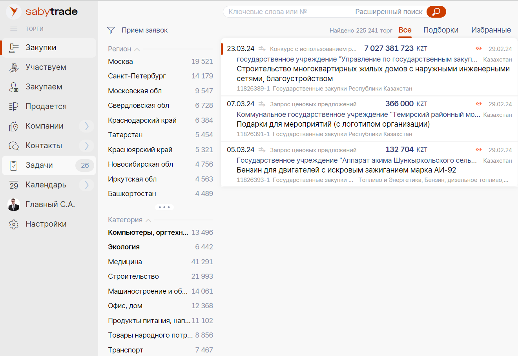Screen dimensions: 518x356
Task: Click the keyword search input field
Action: tap(283, 12)
